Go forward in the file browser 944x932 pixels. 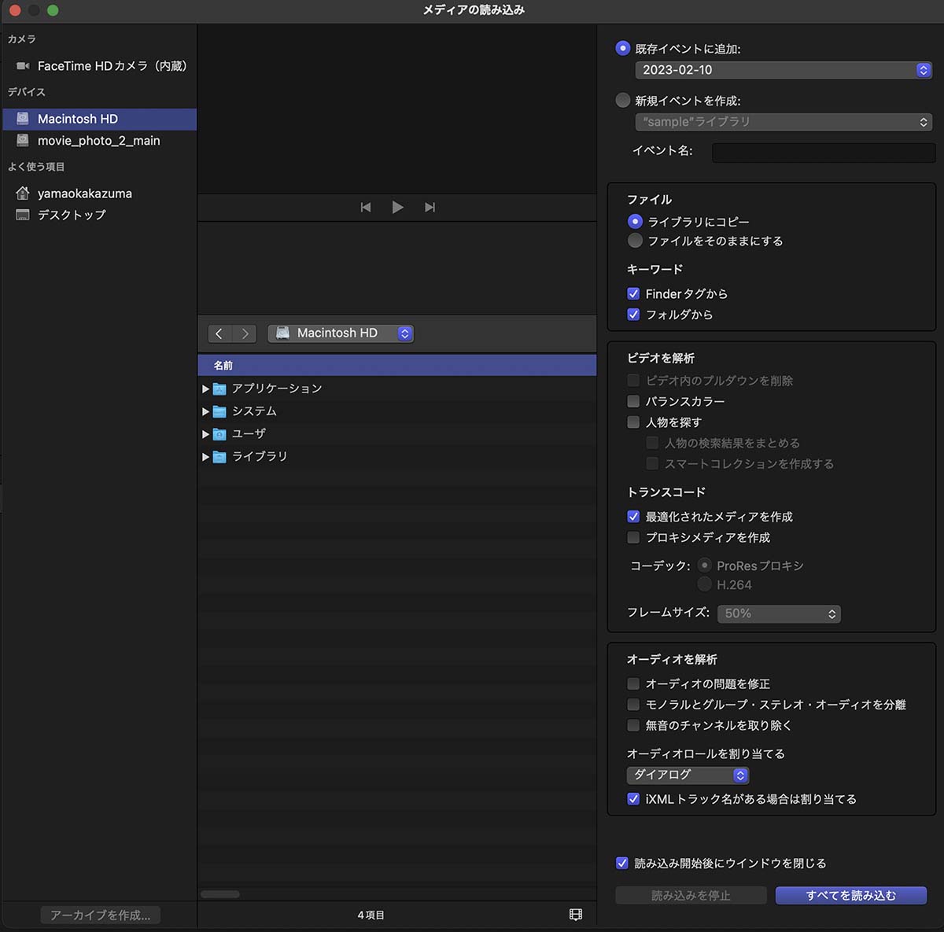click(x=245, y=333)
